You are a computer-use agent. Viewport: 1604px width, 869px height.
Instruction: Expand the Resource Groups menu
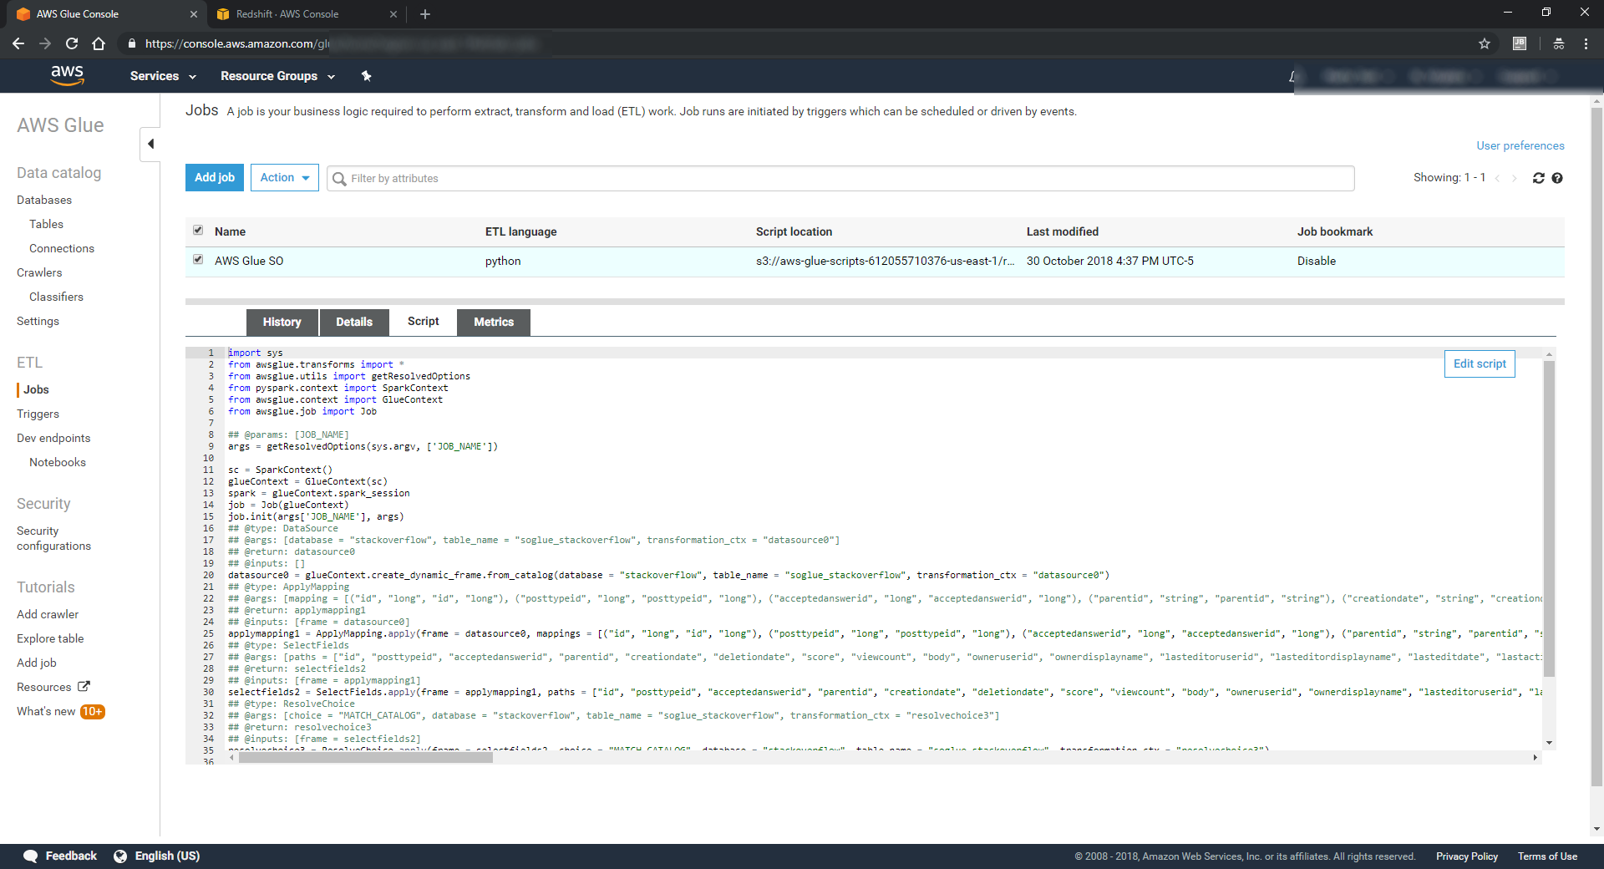tap(277, 76)
